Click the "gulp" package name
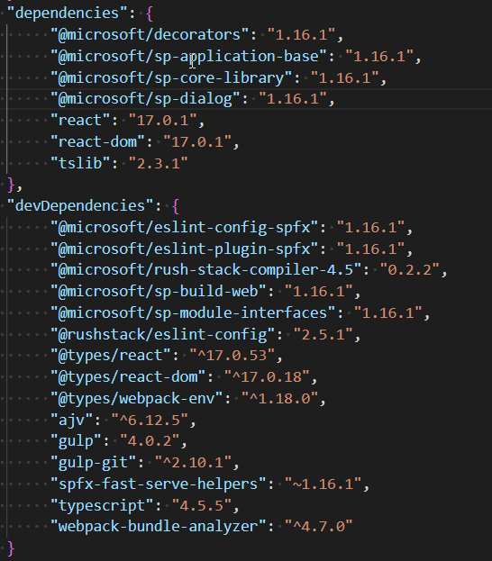Image resolution: width=492 pixels, height=561 pixels. tap(76, 441)
